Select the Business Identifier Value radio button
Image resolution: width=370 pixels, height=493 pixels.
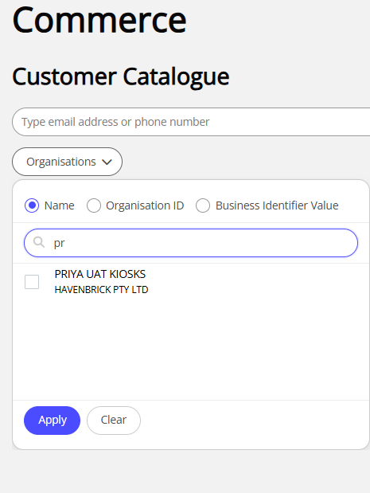point(203,205)
